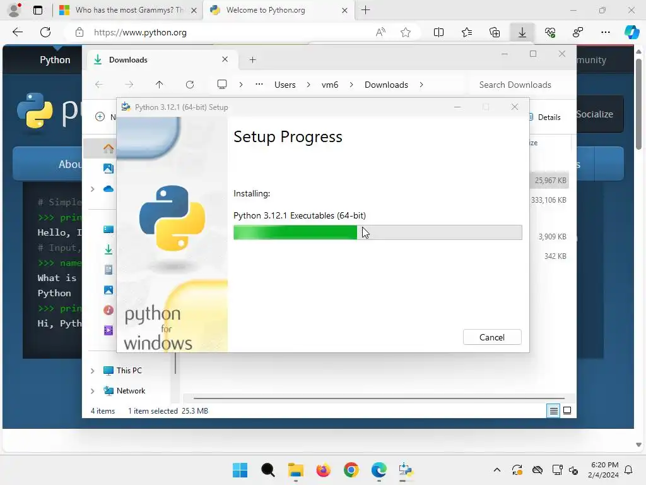
Task: Cancel the Python setup installation
Action: coord(492,337)
